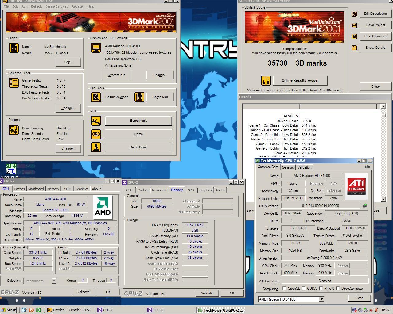Click Change... button under Selected Tests

pyautogui.click(x=68, y=108)
